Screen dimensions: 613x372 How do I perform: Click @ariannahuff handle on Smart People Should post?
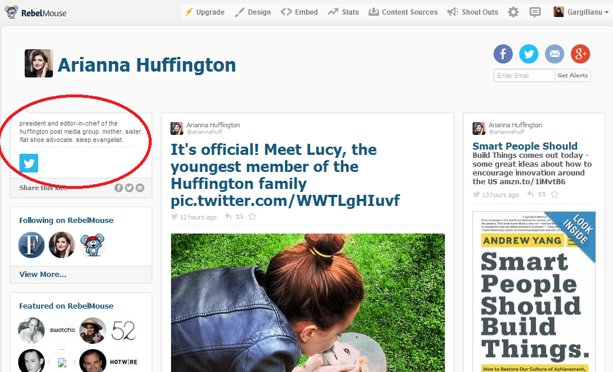507,132
